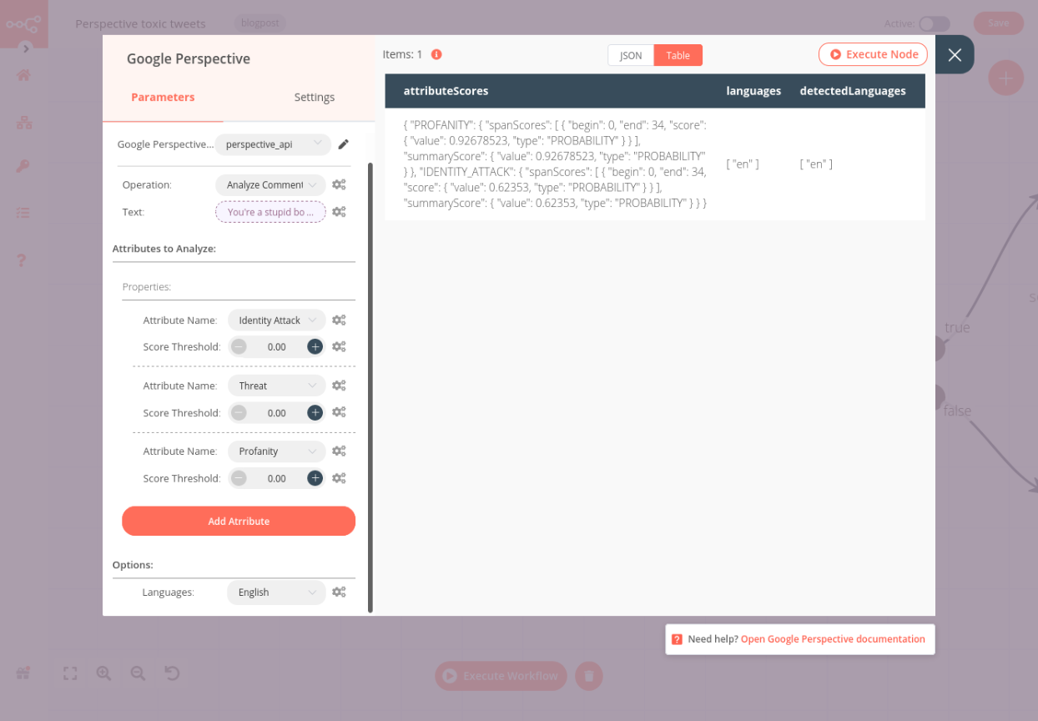Open the Executions list icon in sidebar
This screenshot has width=1038, height=721.
coord(24,213)
